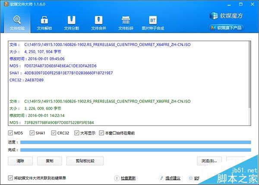
Task: Open 软媒旗下产品 button
Action: [226, 28]
